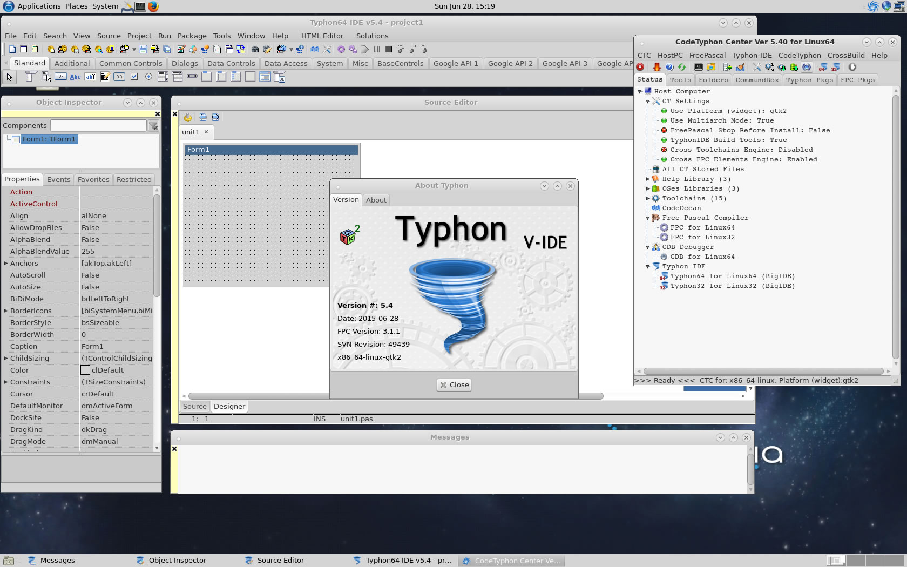Click the New Unit icon in the IDE toolbar
Image resolution: width=907 pixels, height=567 pixels.
pyautogui.click(x=12, y=49)
